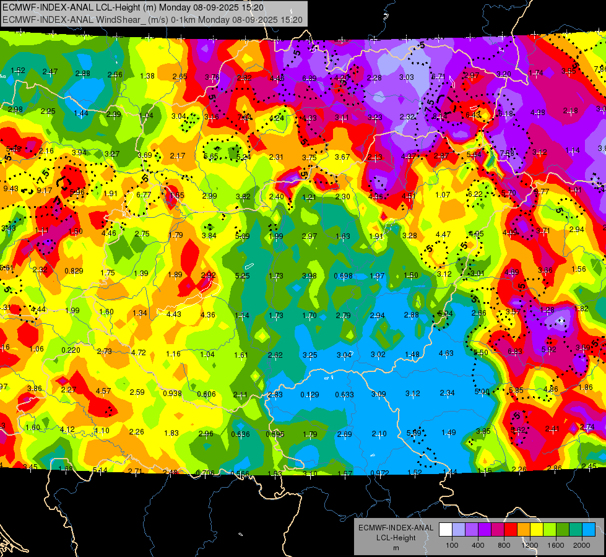Click the wind shear value 6.71

point(438,77)
